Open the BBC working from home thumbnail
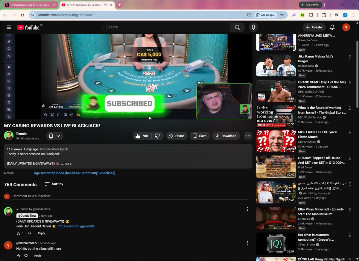 (276, 116)
